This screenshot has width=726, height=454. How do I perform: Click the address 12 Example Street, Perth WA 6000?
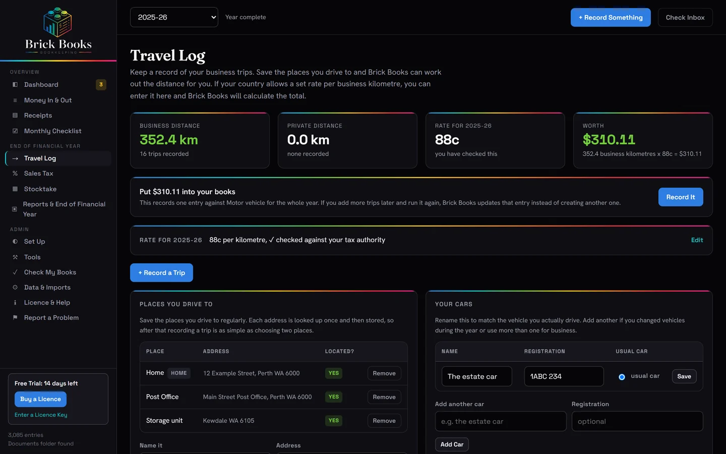(x=251, y=373)
